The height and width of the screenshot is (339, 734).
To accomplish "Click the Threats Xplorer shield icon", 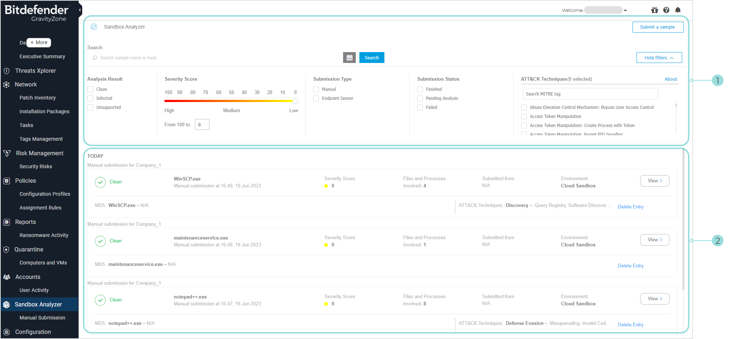I will [x=7, y=71].
